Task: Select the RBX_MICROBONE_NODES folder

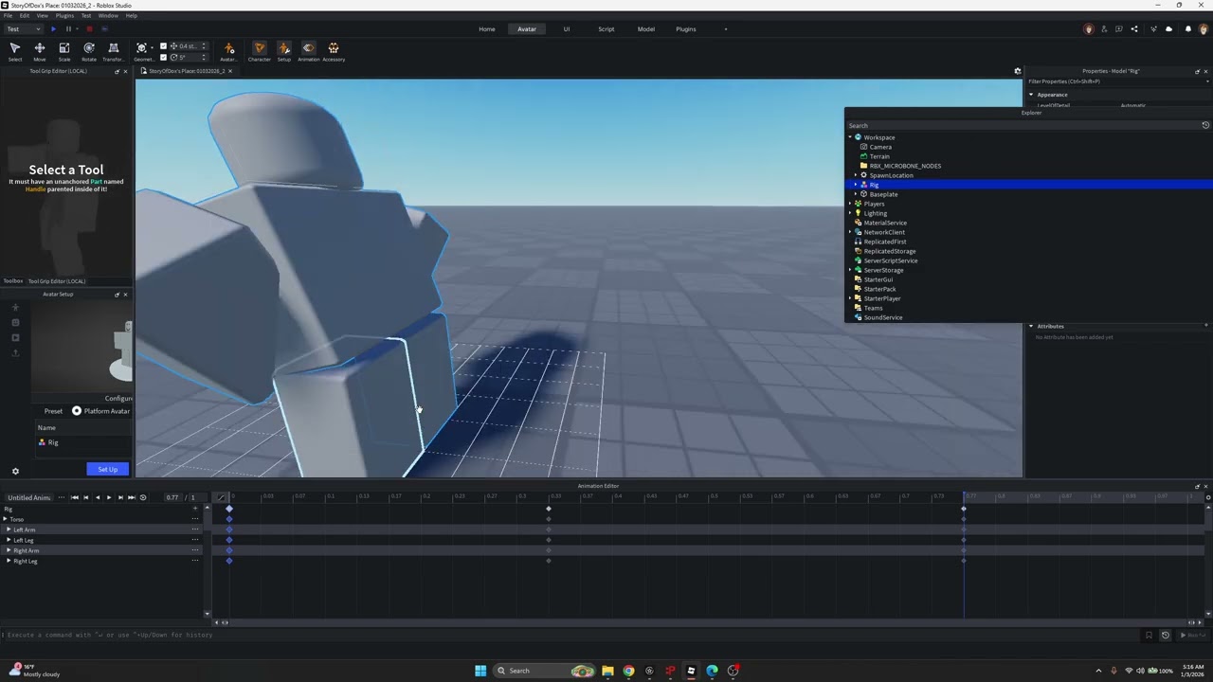Action: pos(905,166)
